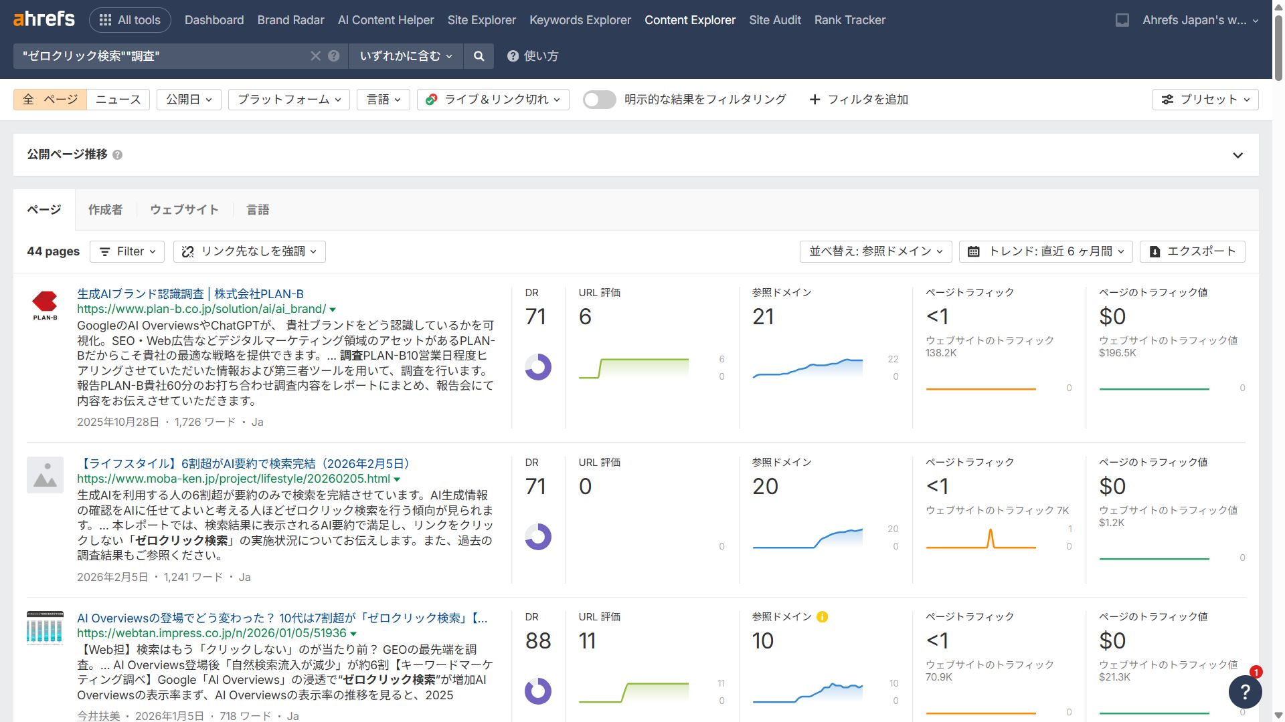The width and height of the screenshot is (1285, 722).
Task: Click PLAN-B site favicon thumbnail
Action: [45, 306]
